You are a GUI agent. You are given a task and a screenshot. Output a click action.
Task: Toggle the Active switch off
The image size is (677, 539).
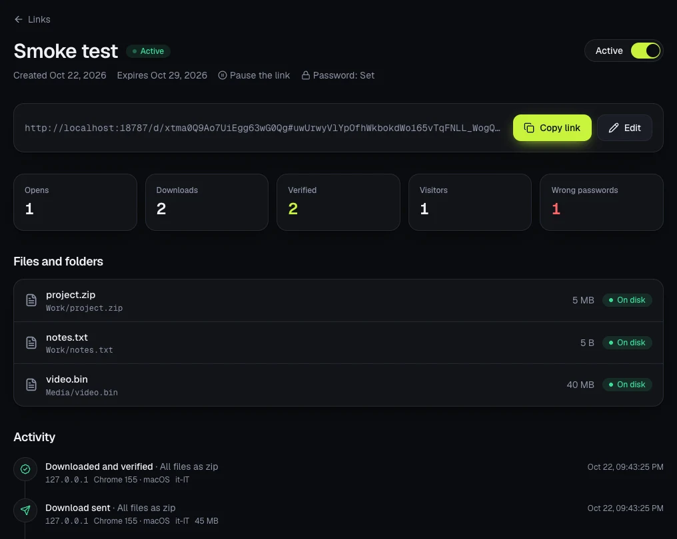[645, 51]
